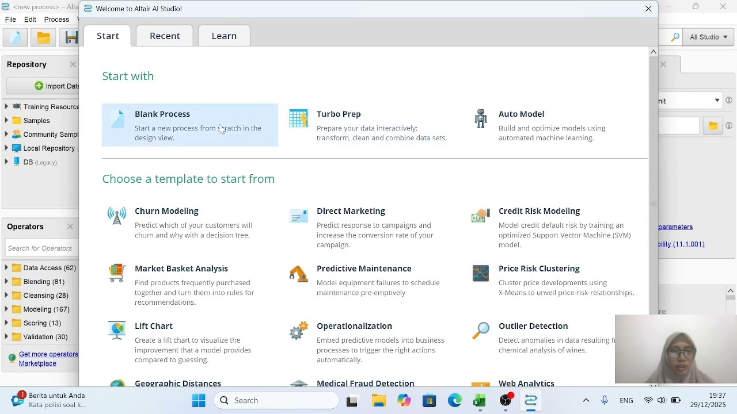Click the compatibility (11.1.001) link
737x414 pixels.
[x=682, y=244]
